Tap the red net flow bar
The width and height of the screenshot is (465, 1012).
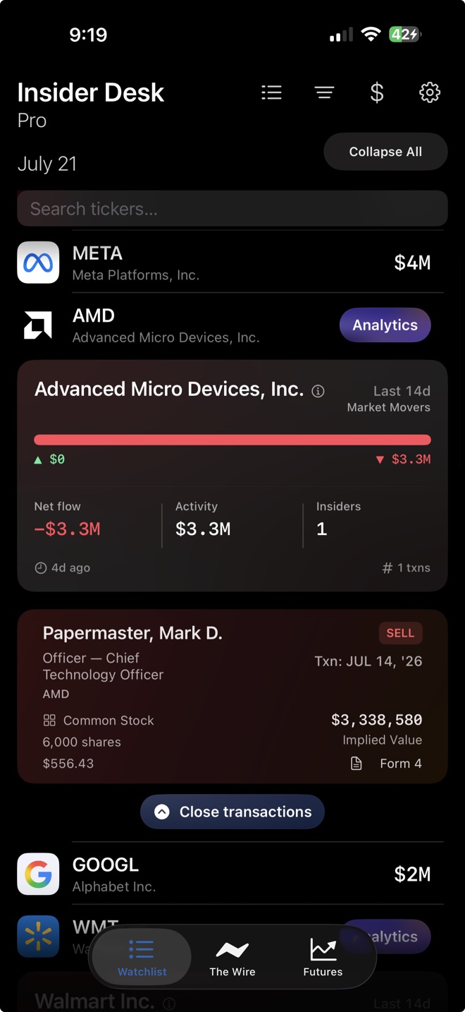pos(232,440)
